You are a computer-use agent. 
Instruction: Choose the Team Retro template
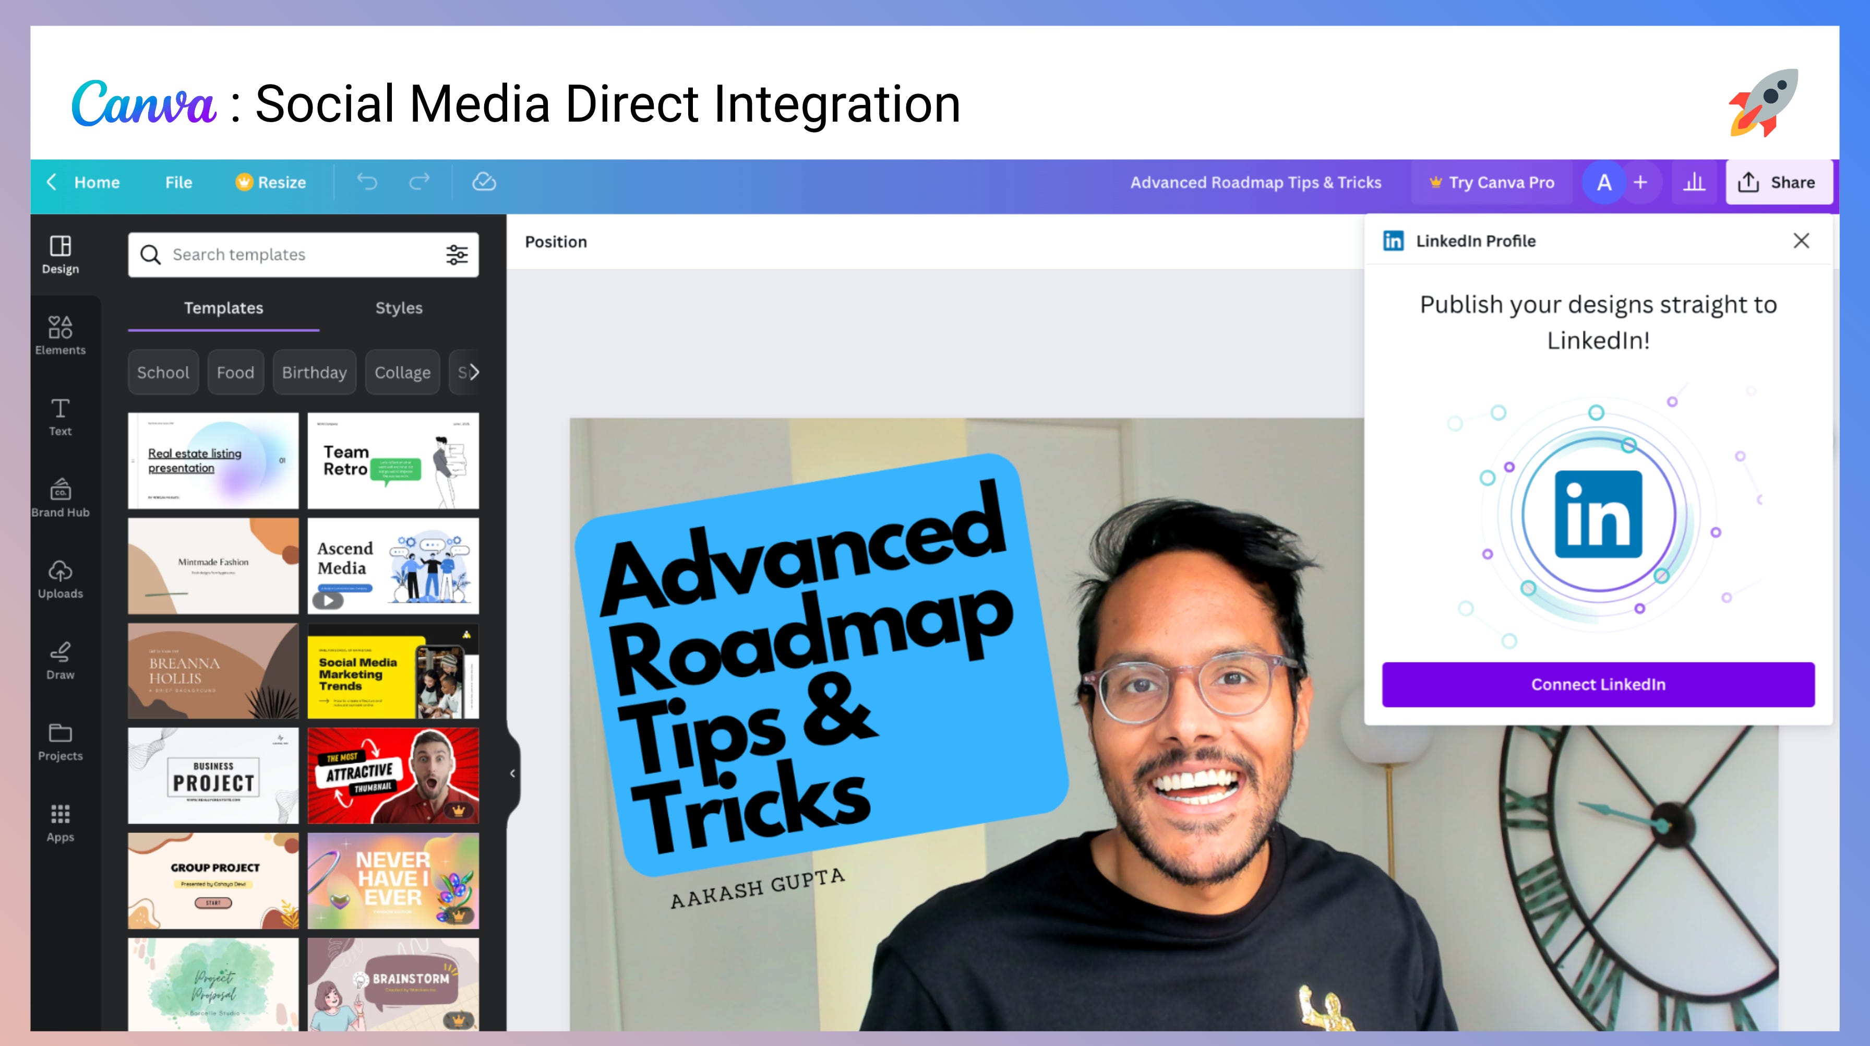[x=393, y=460]
